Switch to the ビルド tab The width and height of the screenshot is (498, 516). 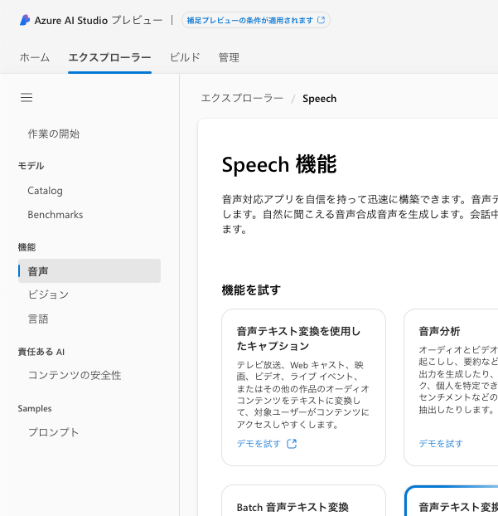185,57
